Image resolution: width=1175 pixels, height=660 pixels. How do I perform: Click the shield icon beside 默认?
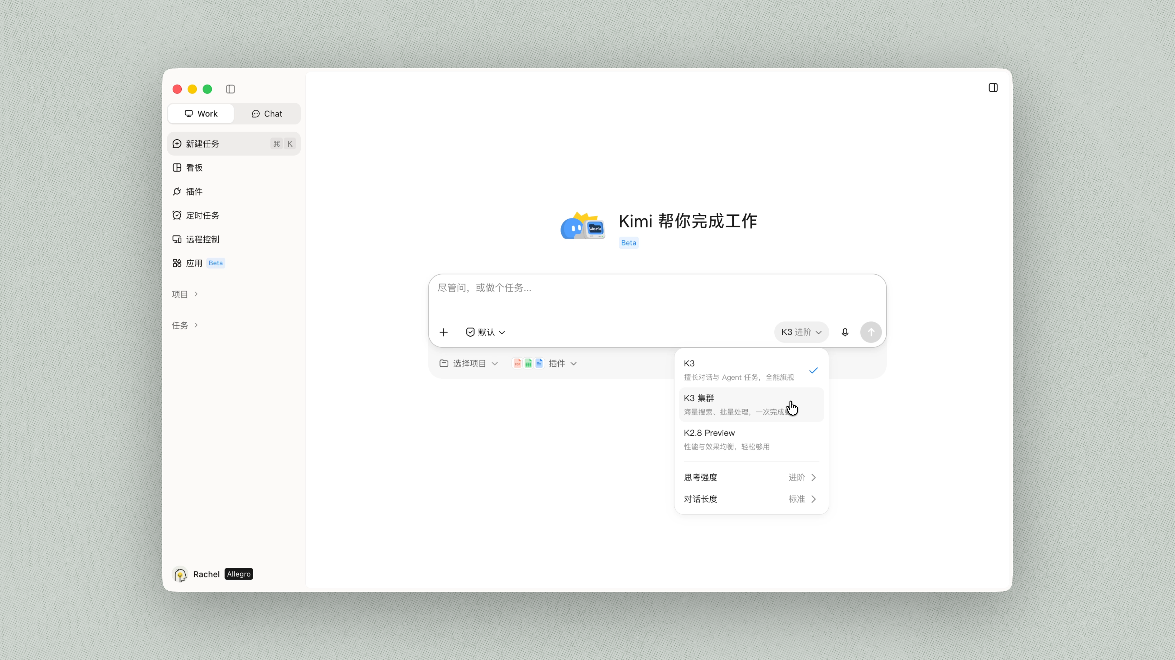tap(470, 332)
